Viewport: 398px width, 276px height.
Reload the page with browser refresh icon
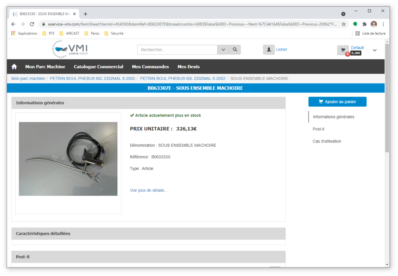[x=32, y=24]
